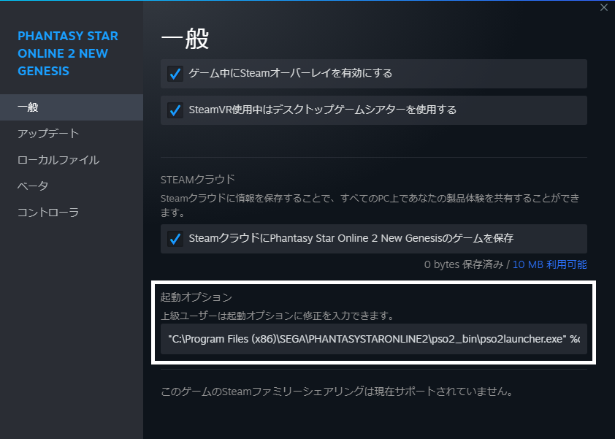
Task: Toggle Steamクラウドにゲームを保存 checkbox
Action: (175, 239)
